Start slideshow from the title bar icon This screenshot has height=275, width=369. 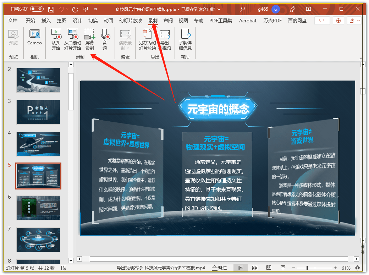point(86,9)
